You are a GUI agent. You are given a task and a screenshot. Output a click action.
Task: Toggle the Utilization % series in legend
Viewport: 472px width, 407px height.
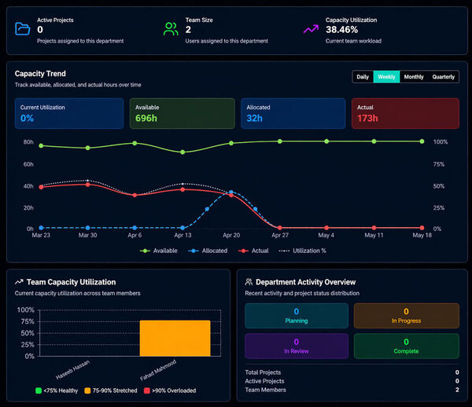click(x=303, y=251)
